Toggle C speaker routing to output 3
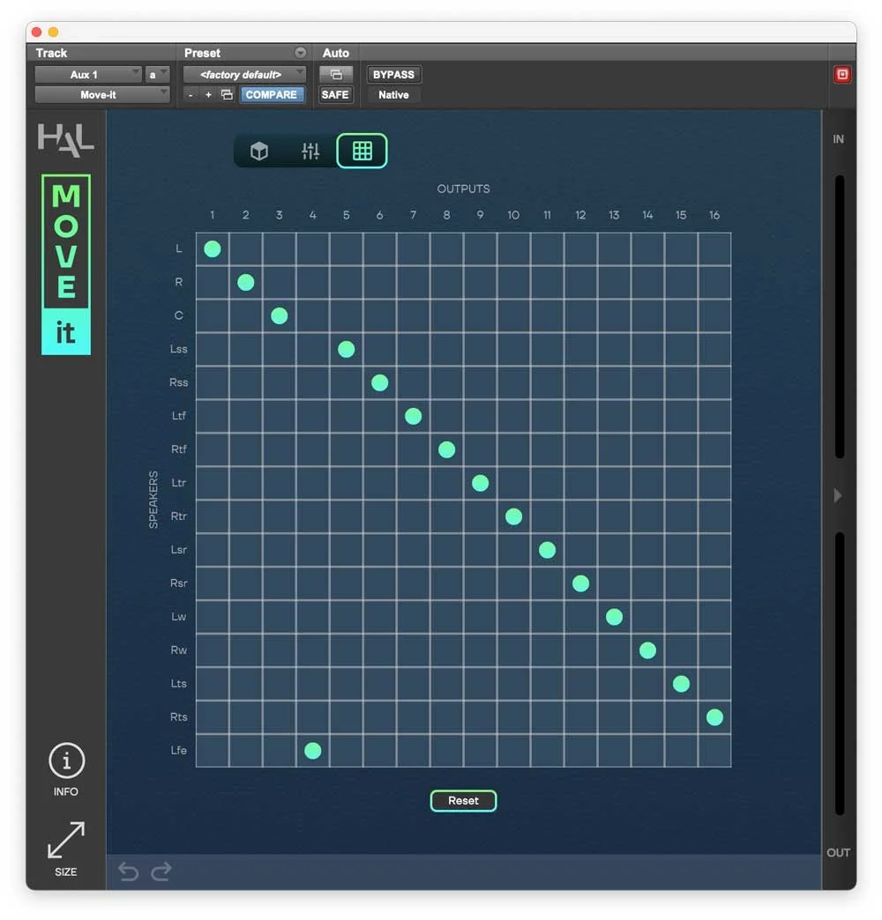Viewport: 882px width, 920px height. [280, 315]
